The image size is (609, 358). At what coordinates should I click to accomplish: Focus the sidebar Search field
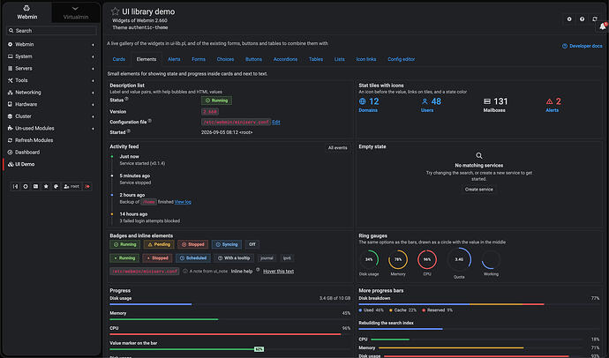pos(52,31)
